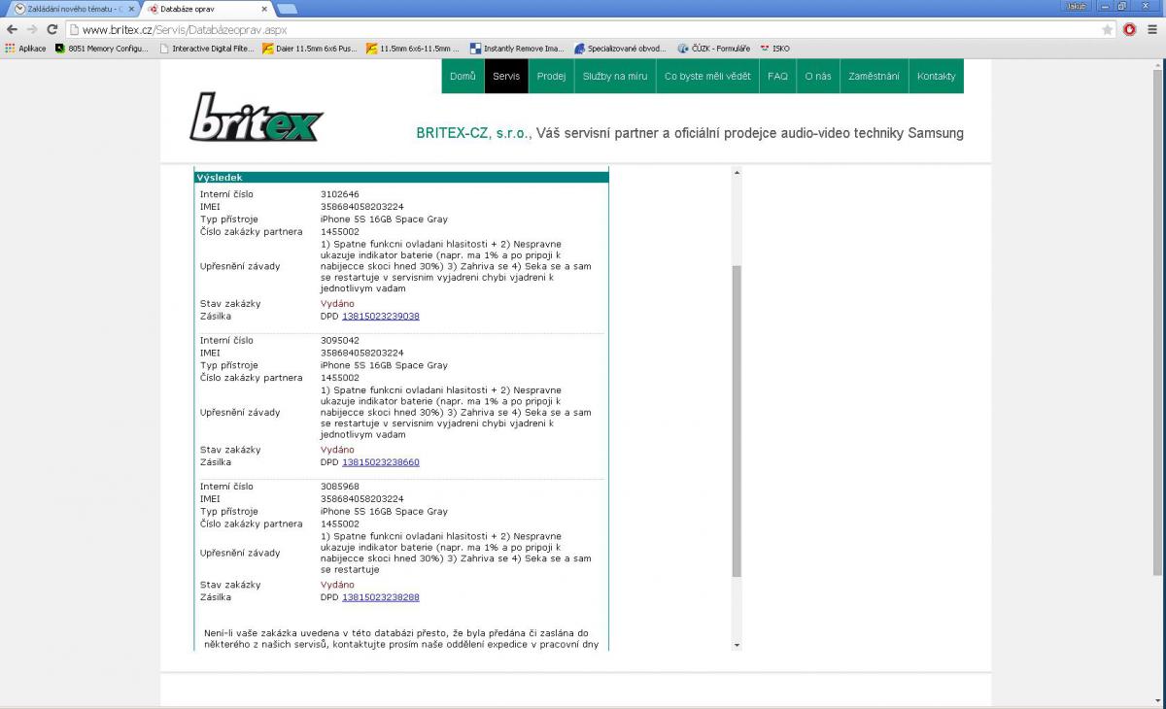Open the 8051 Memory Configu... bookmark
The width and height of the screenshot is (1166, 709).
(x=102, y=48)
